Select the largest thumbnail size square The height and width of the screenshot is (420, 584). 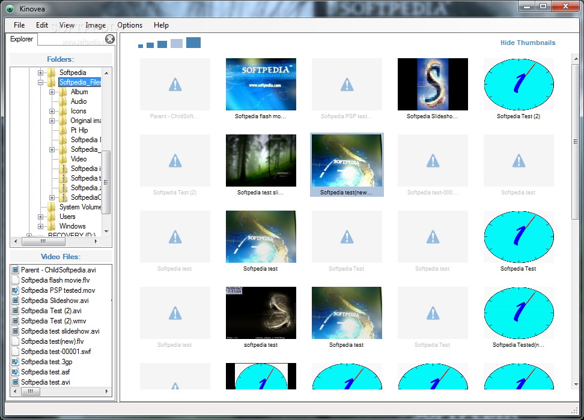click(193, 43)
